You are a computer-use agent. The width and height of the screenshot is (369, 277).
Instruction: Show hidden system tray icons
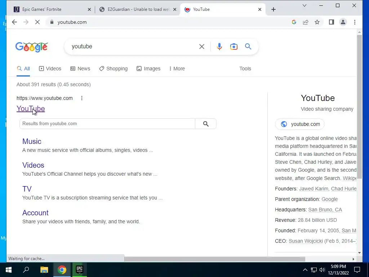pos(305,270)
